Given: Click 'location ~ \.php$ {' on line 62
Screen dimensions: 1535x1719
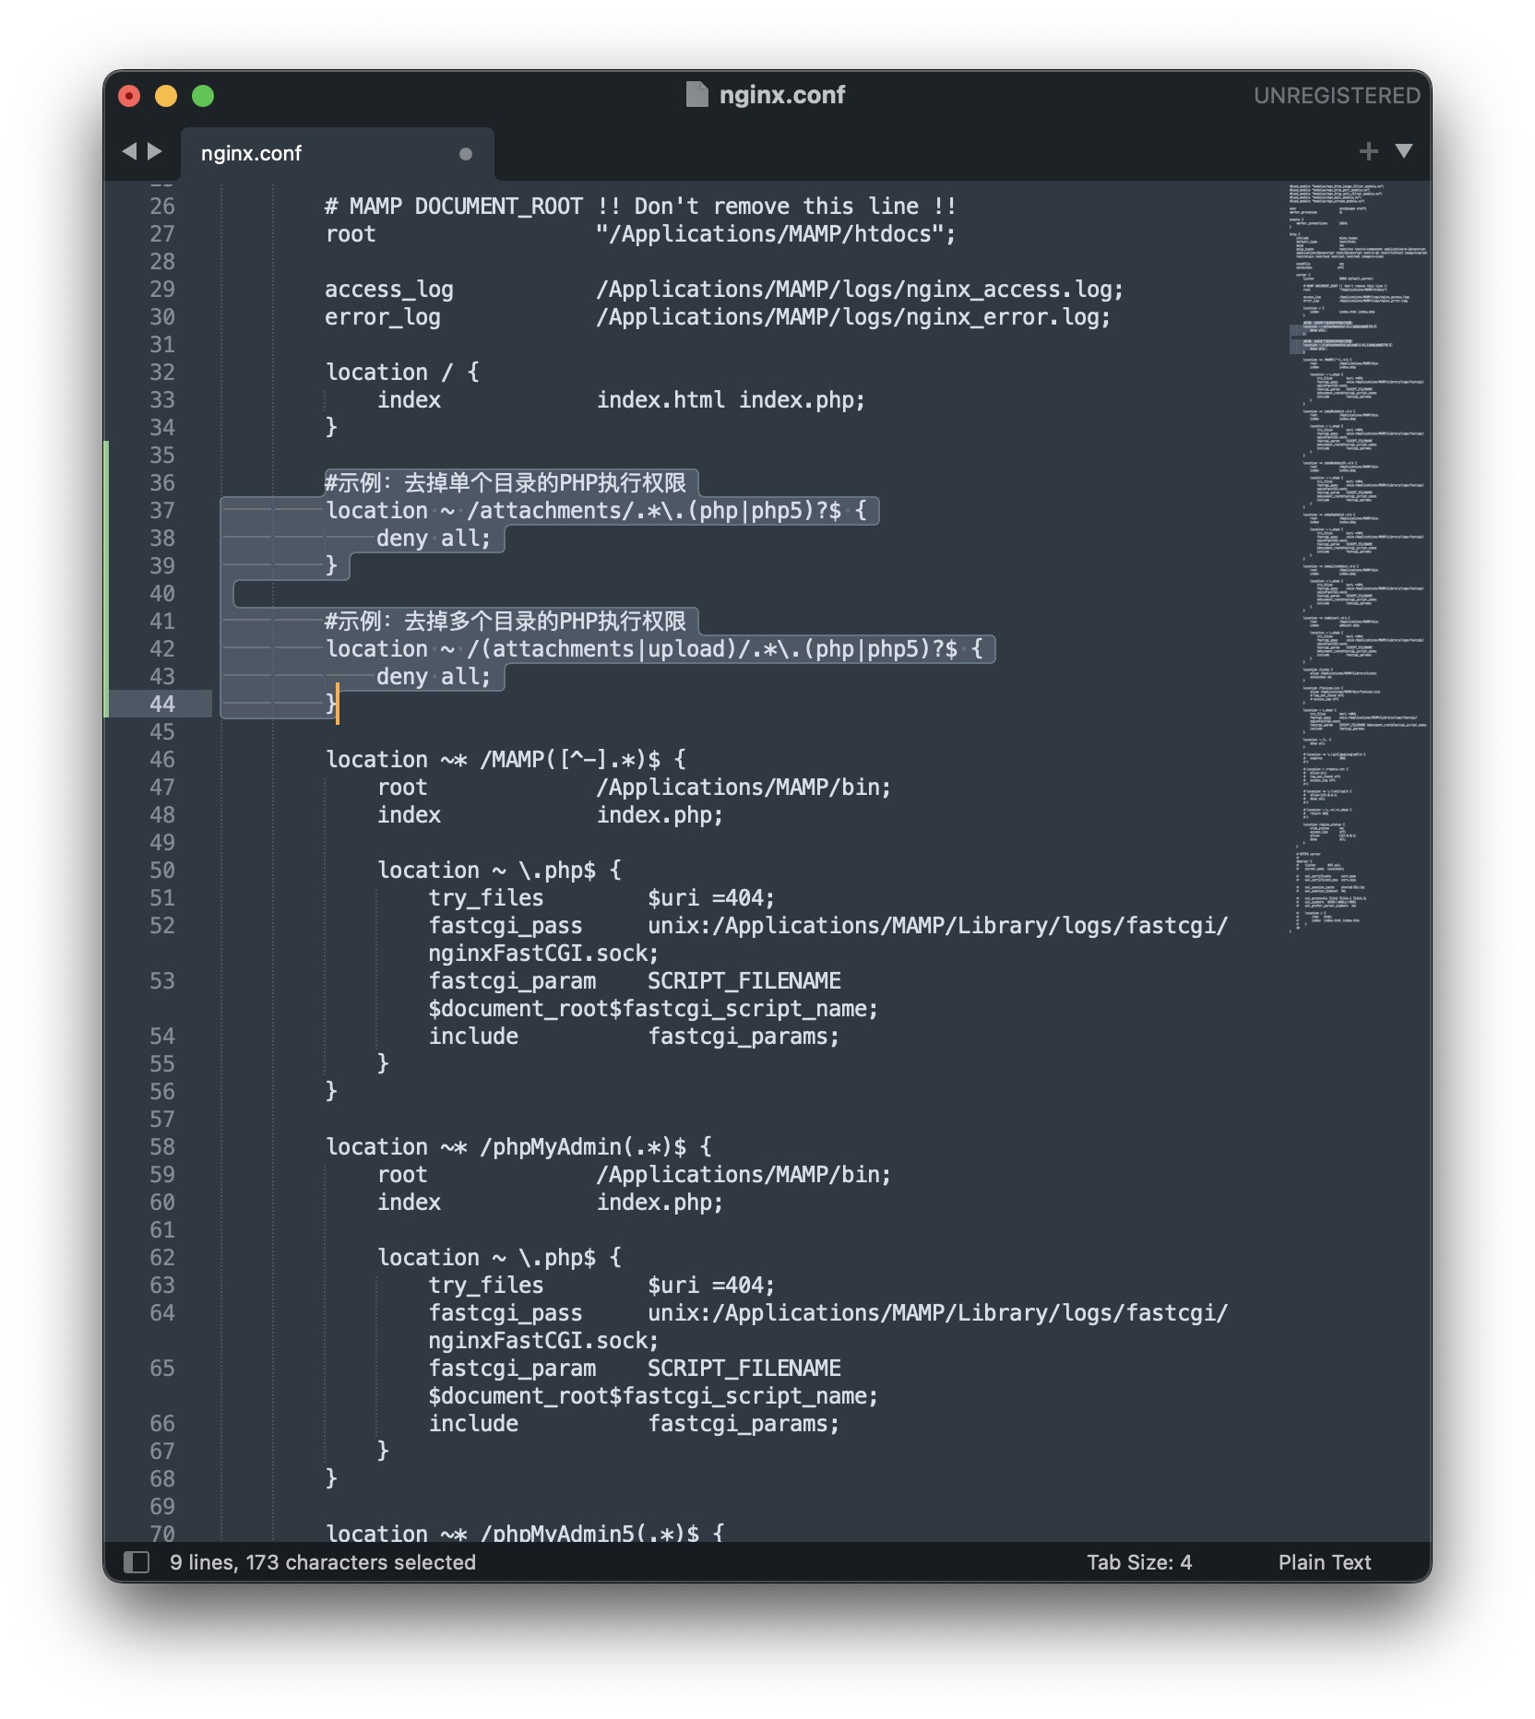Looking at the screenshot, I should pos(499,1258).
